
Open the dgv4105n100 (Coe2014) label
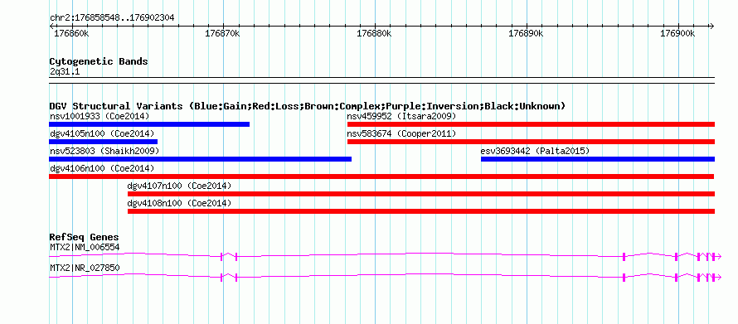(102, 133)
